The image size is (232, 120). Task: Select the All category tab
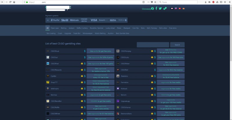pyautogui.click(x=48, y=28)
